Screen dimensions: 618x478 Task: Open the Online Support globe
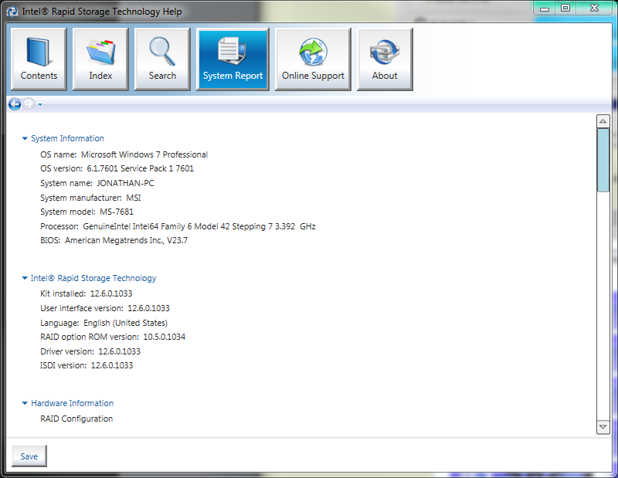(313, 59)
